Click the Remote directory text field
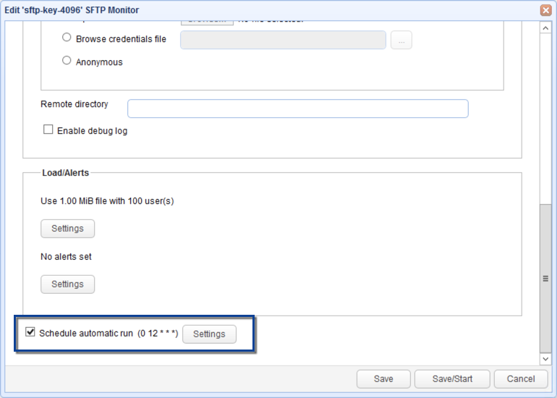Viewport: 557px width, 398px height. tap(297, 109)
